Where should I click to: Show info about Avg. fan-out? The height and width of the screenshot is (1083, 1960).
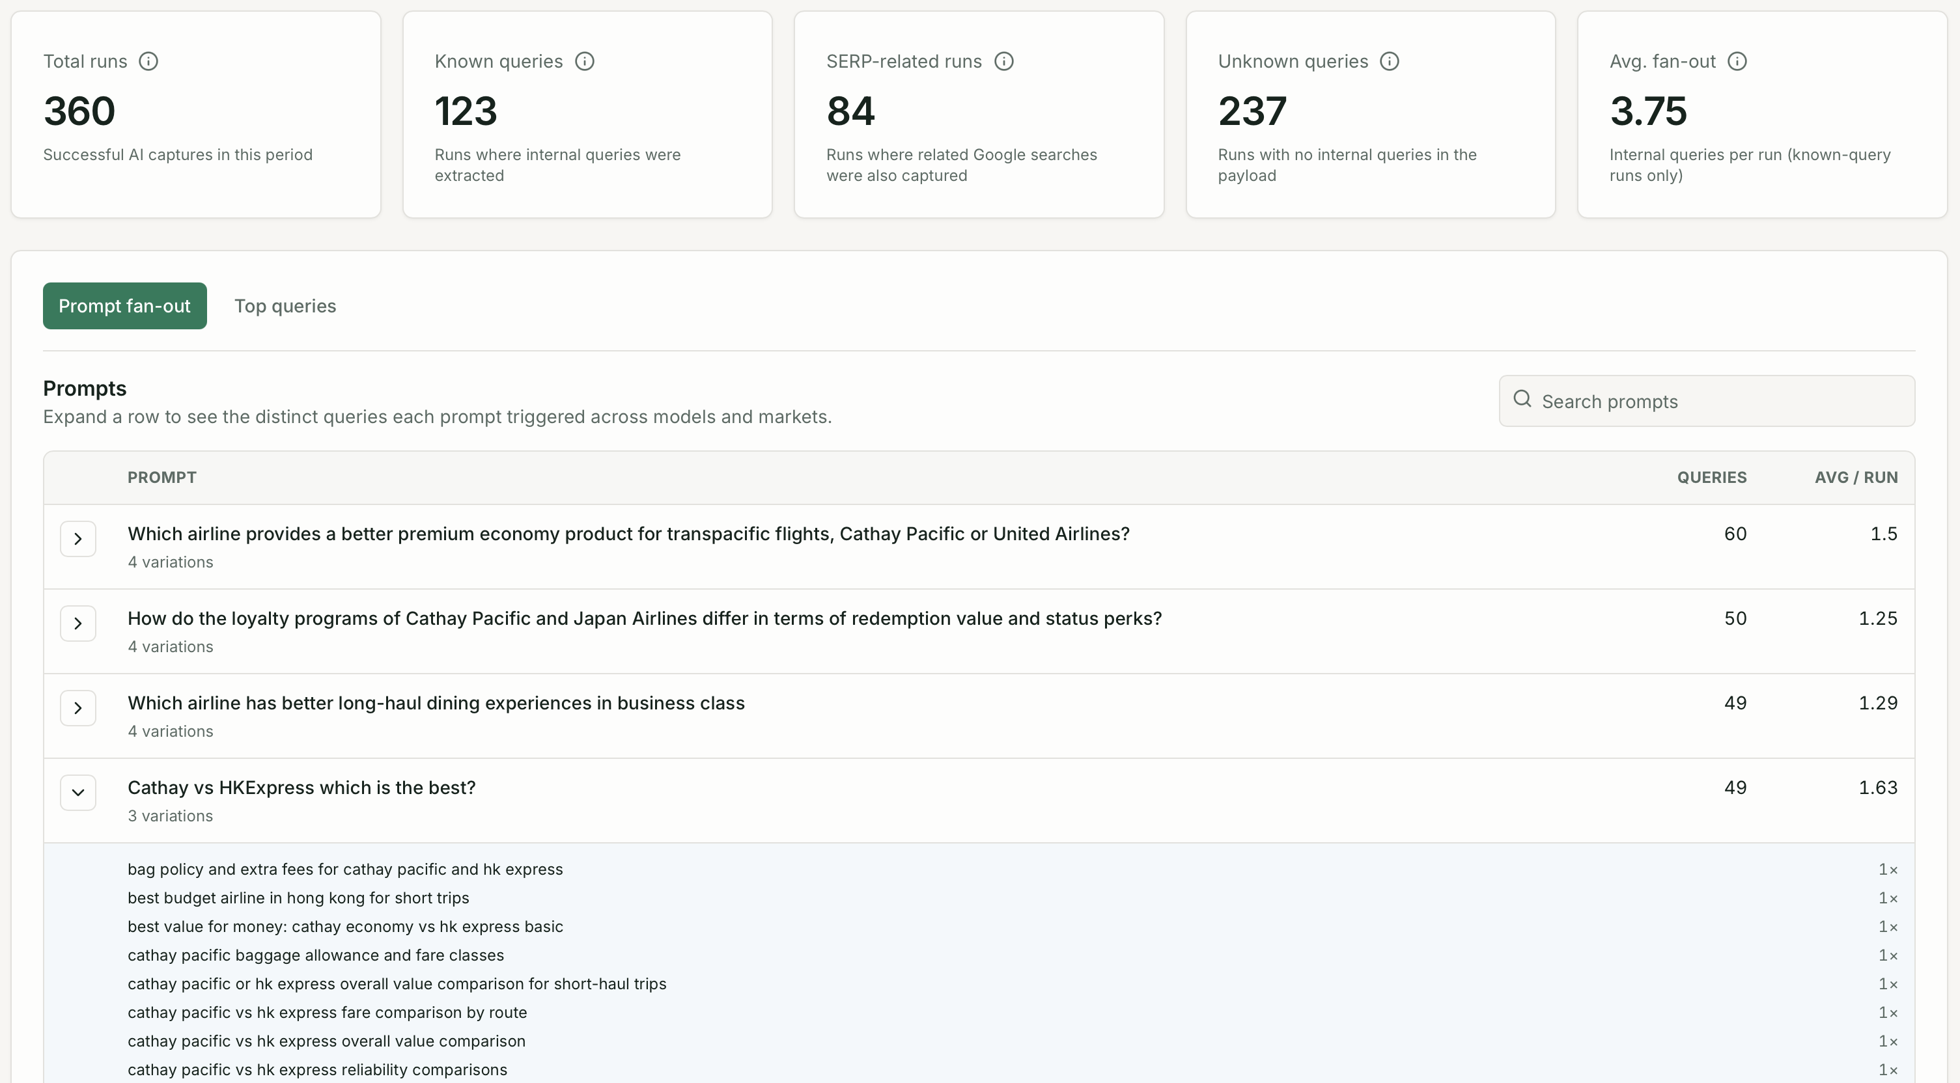(x=1737, y=61)
